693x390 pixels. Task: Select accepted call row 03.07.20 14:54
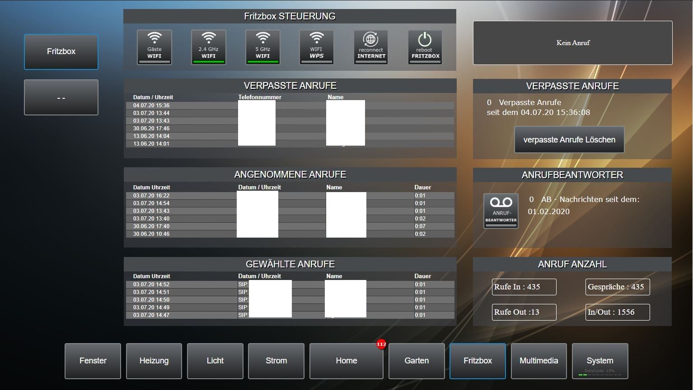290,203
